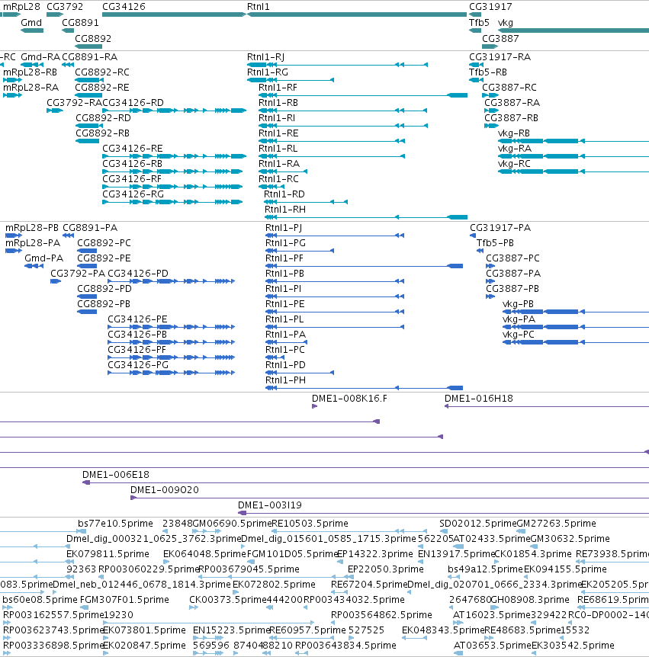Click transcript vkg-RB label
The height and width of the screenshot is (657, 649).
click(x=513, y=133)
